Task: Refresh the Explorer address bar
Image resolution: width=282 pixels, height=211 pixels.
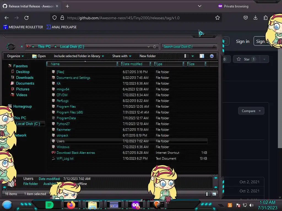Action: (x=154, y=47)
